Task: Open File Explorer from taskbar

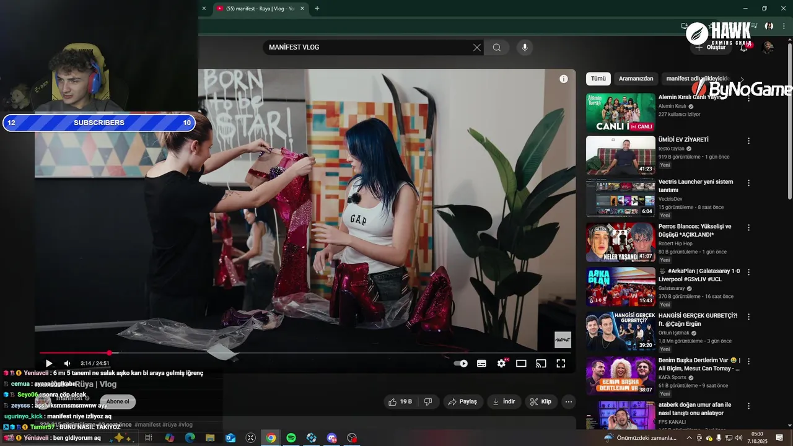Action: tap(211, 438)
